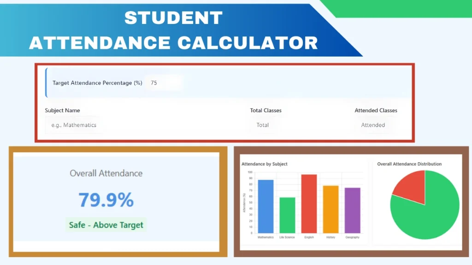Click the Mathematics axis label below the bar
The width and height of the screenshot is (472, 265).
point(266,237)
